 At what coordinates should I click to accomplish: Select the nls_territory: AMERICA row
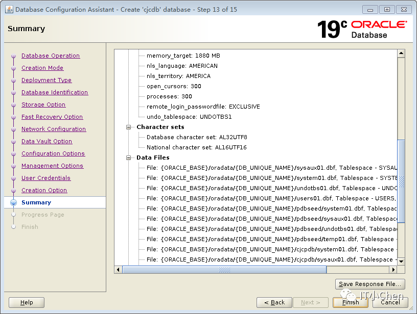[x=178, y=76]
